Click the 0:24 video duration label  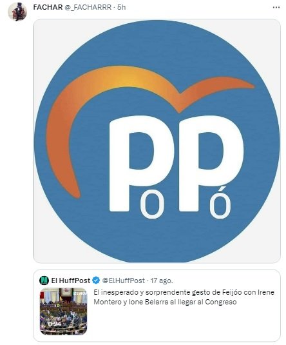(x=54, y=324)
